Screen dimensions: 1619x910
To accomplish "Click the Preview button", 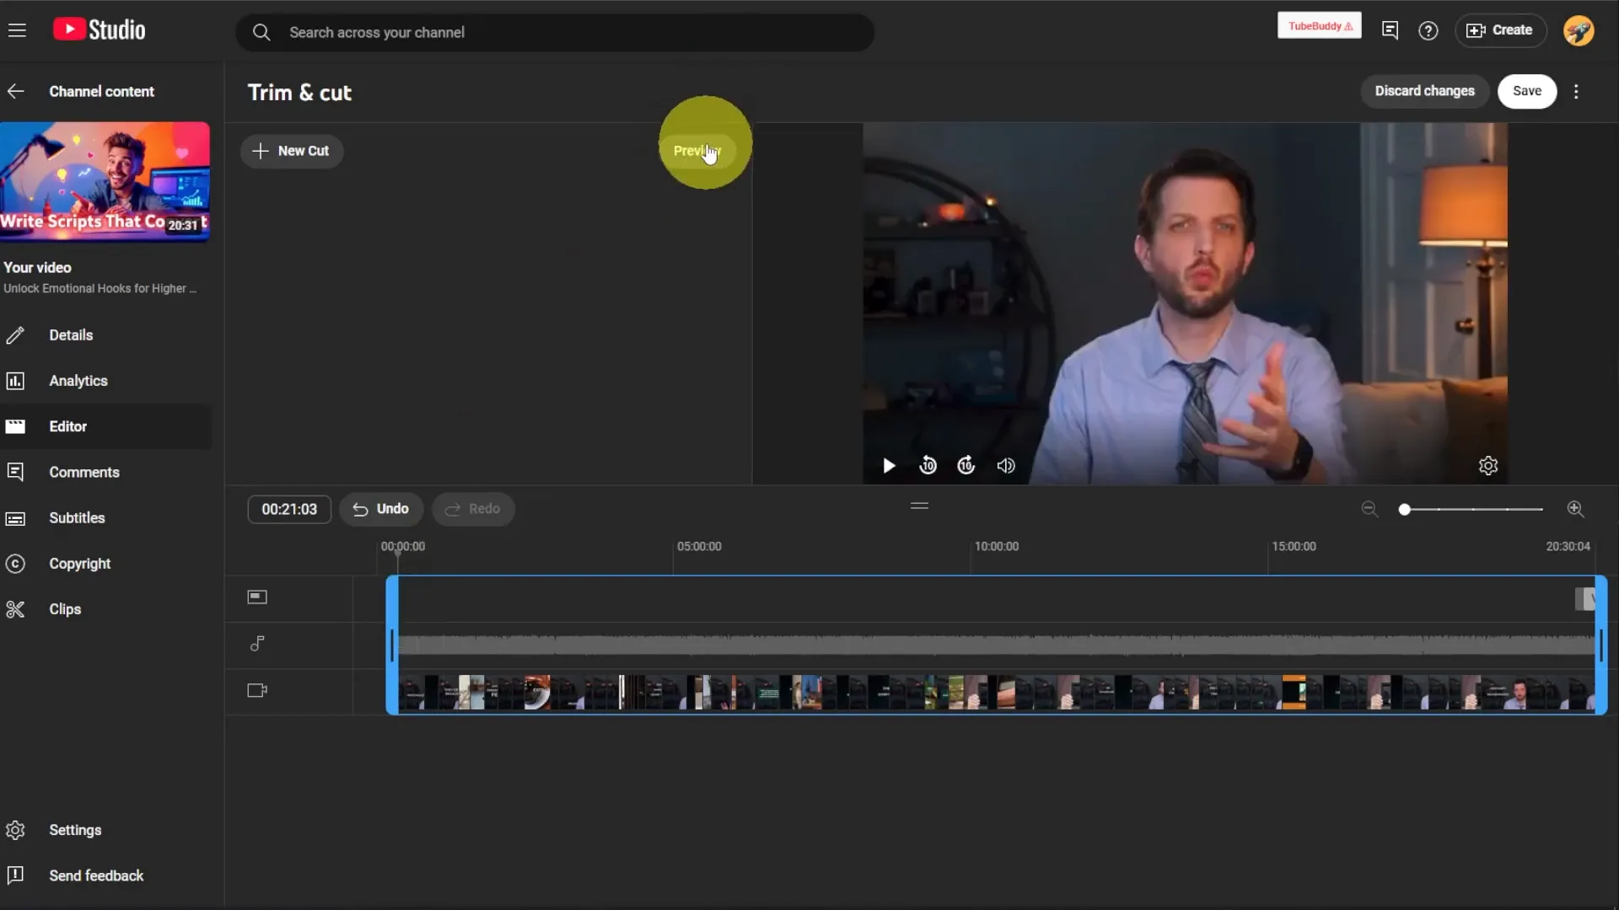I will pos(697,151).
